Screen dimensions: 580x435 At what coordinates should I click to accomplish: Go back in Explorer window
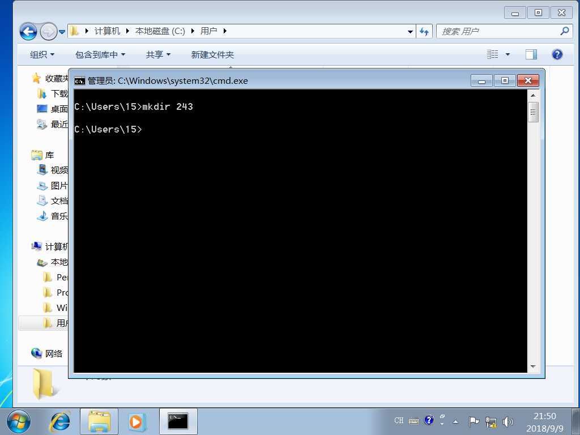click(x=28, y=32)
